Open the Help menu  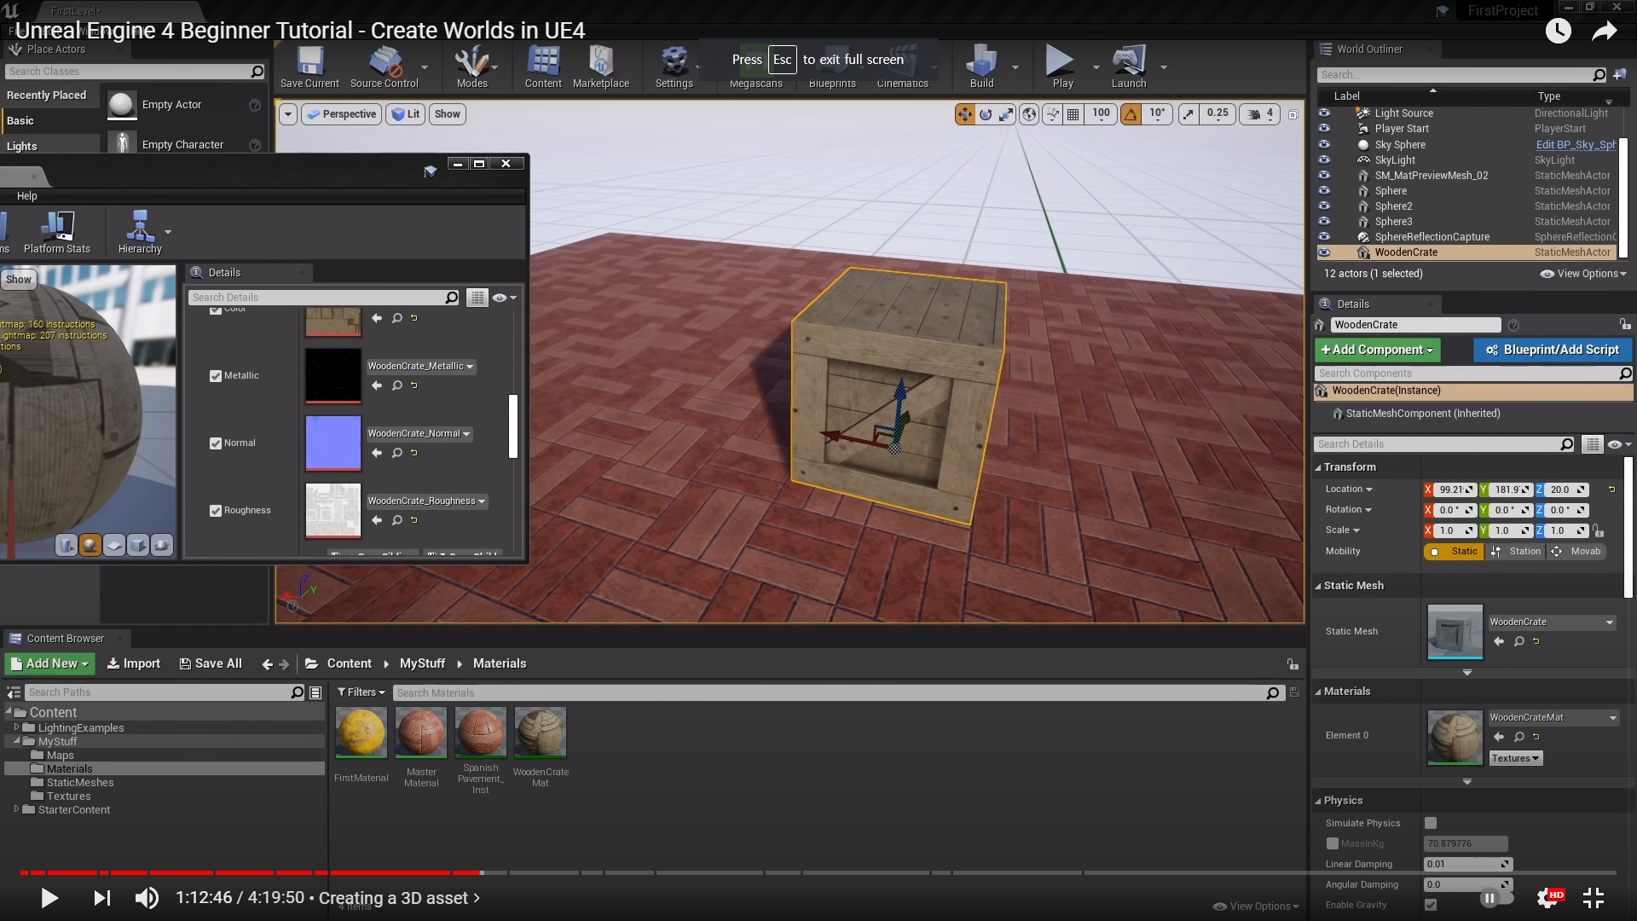tap(27, 196)
